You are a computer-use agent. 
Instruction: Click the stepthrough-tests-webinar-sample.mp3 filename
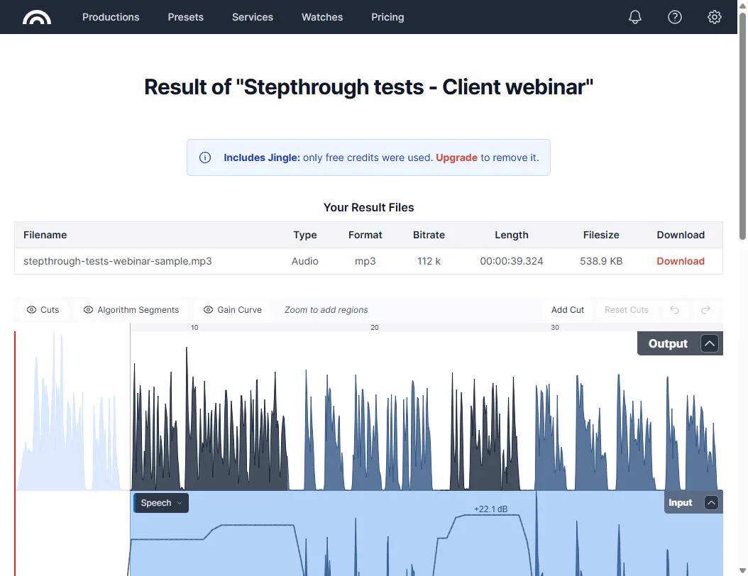[117, 261]
